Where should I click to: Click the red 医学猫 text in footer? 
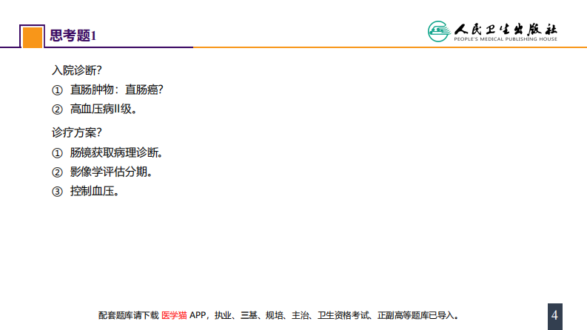[x=174, y=315]
